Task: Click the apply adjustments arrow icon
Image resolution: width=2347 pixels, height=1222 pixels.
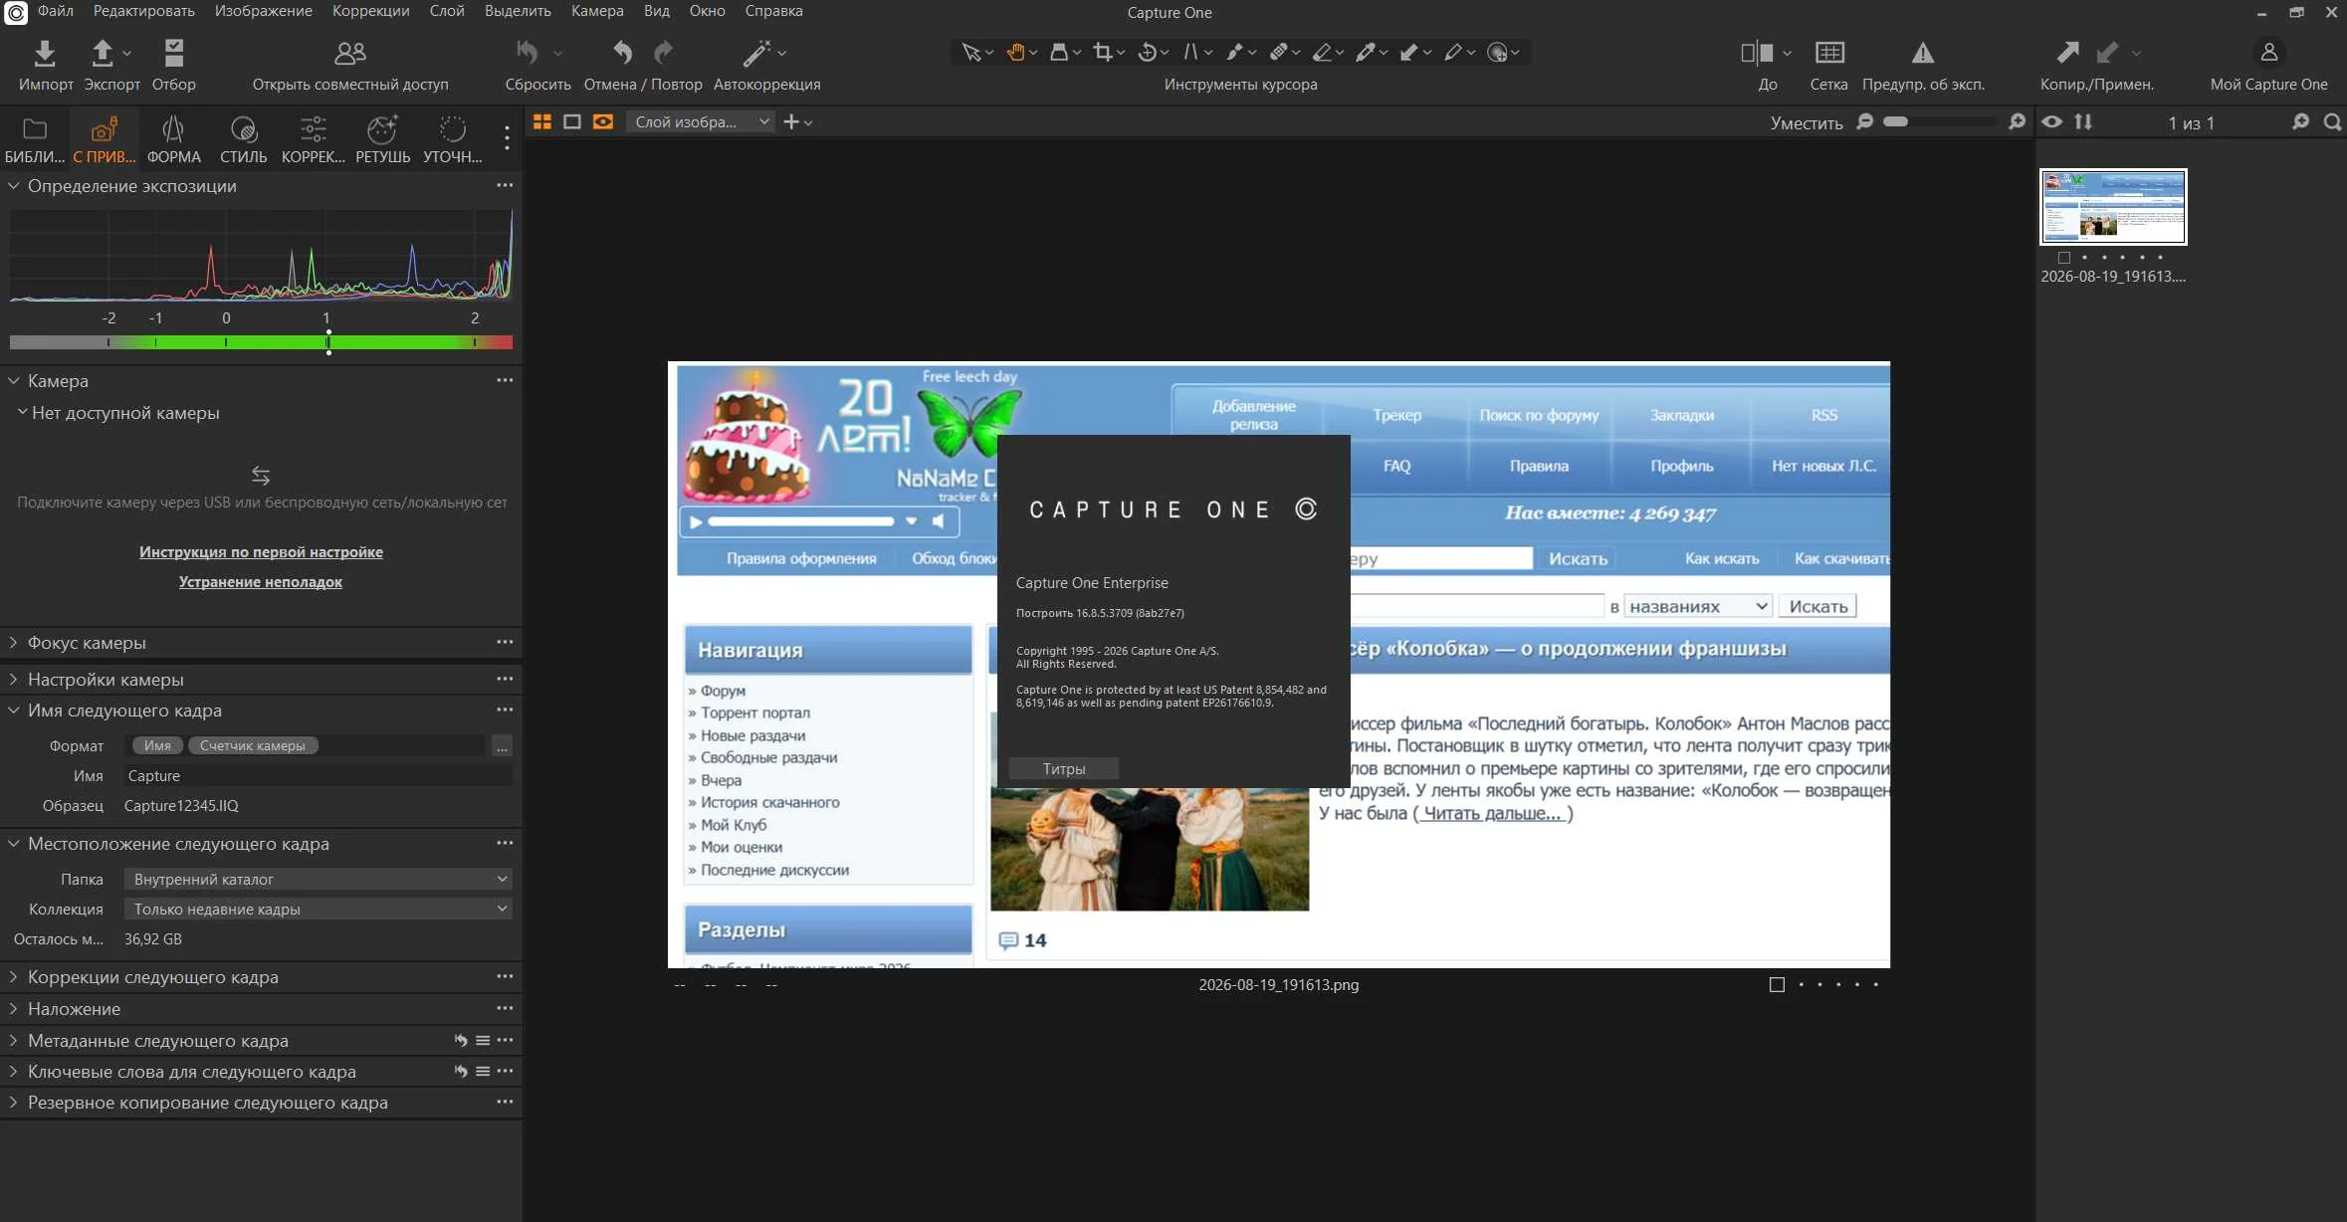Action: (2107, 52)
